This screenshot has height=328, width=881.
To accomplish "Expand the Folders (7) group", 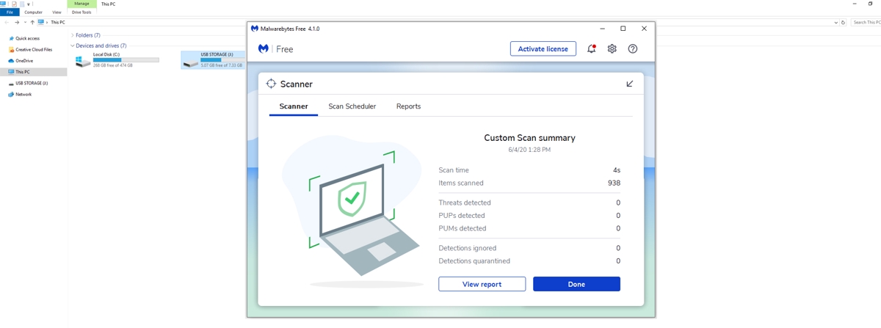I will click(73, 35).
